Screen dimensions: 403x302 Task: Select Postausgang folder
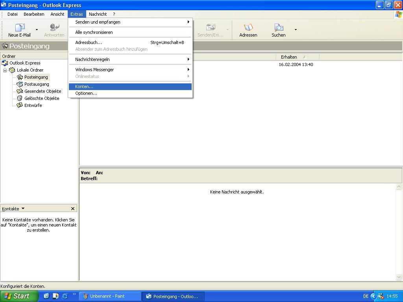click(x=37, y=84)
